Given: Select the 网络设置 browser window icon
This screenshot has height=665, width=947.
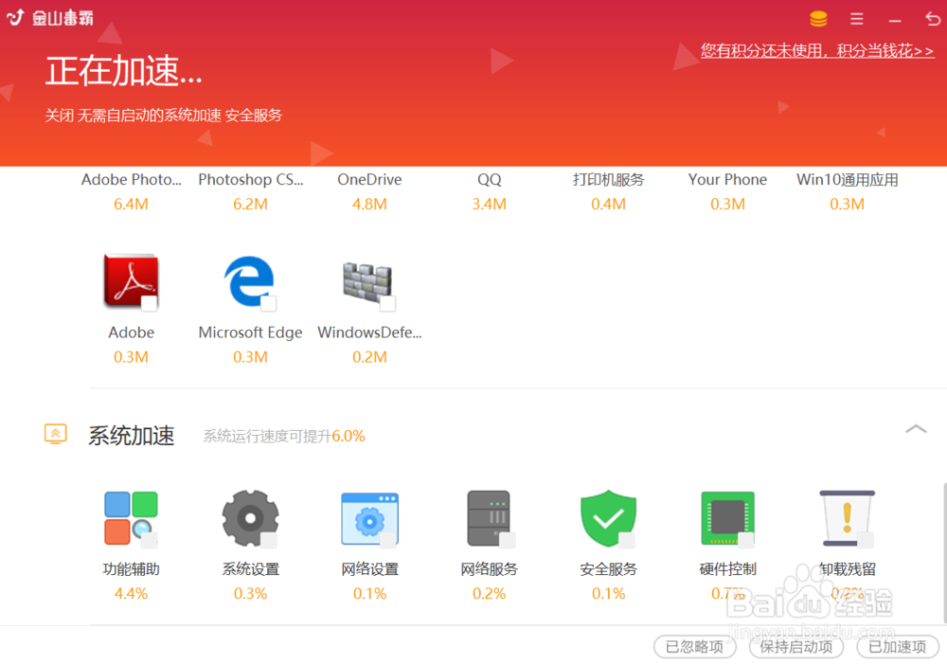Looking at the screenshot, I should 369,519.
